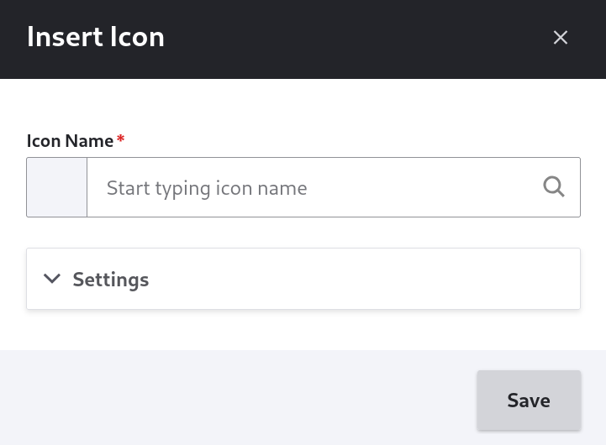The image size is (606, 445).
Task: Open the Settings section by its label
Action: click(111, 280)
